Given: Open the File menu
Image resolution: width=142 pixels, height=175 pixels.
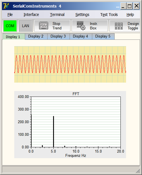Looking at the screenshot, I should coord(10,15).
